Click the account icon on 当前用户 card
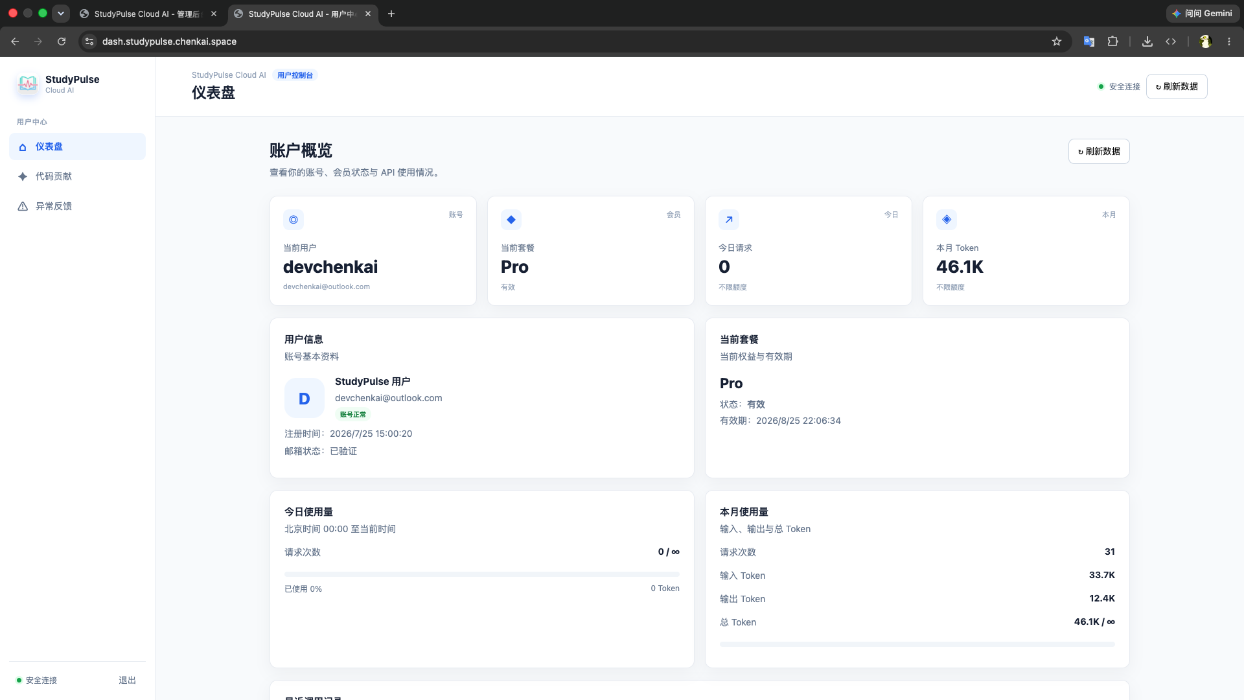 (x=294, y=220)
